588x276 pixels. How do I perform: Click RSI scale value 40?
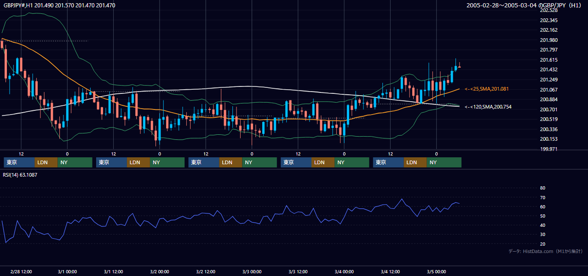pyautogui.click(x=542, y=225)
